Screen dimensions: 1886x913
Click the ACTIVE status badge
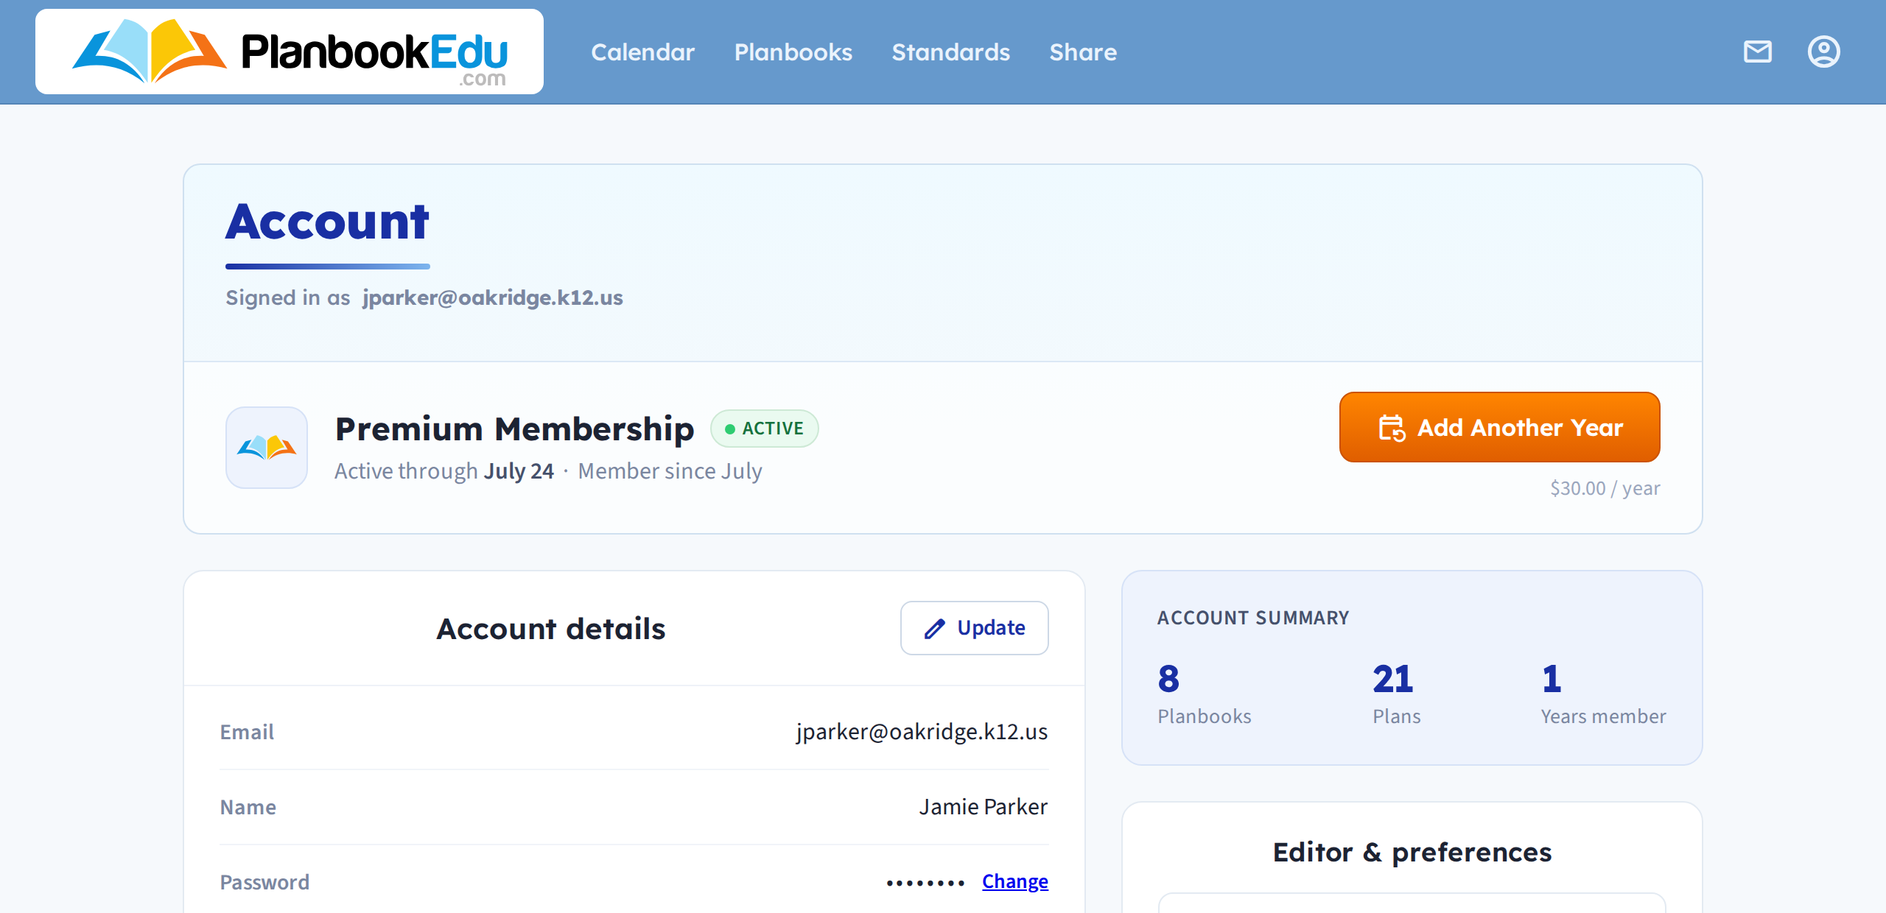(765, 429)
